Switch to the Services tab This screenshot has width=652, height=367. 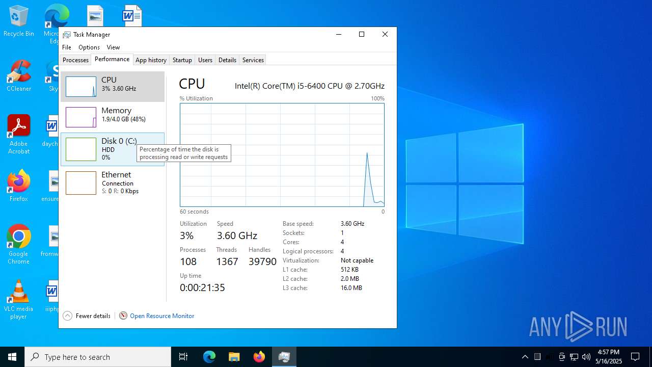pos(253,60)
